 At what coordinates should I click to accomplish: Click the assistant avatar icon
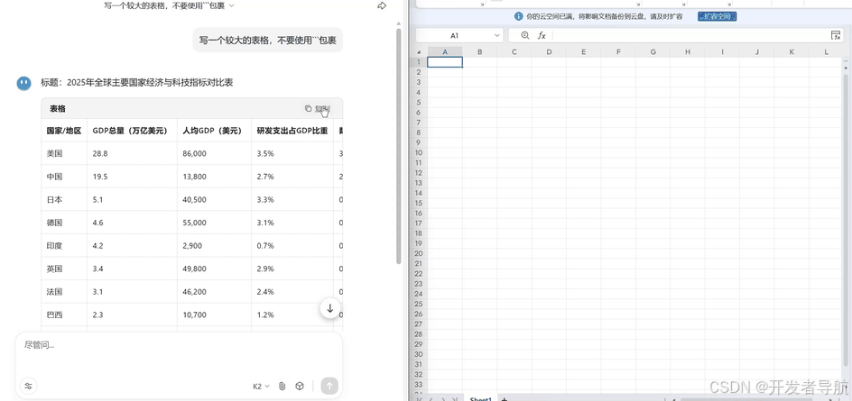(x=23, y=83)
